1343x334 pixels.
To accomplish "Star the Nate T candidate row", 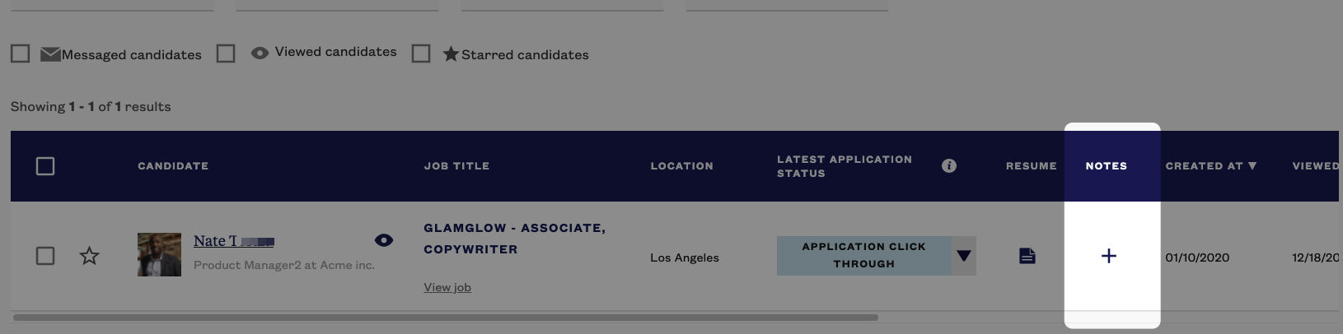I will (x=89, y=256).
